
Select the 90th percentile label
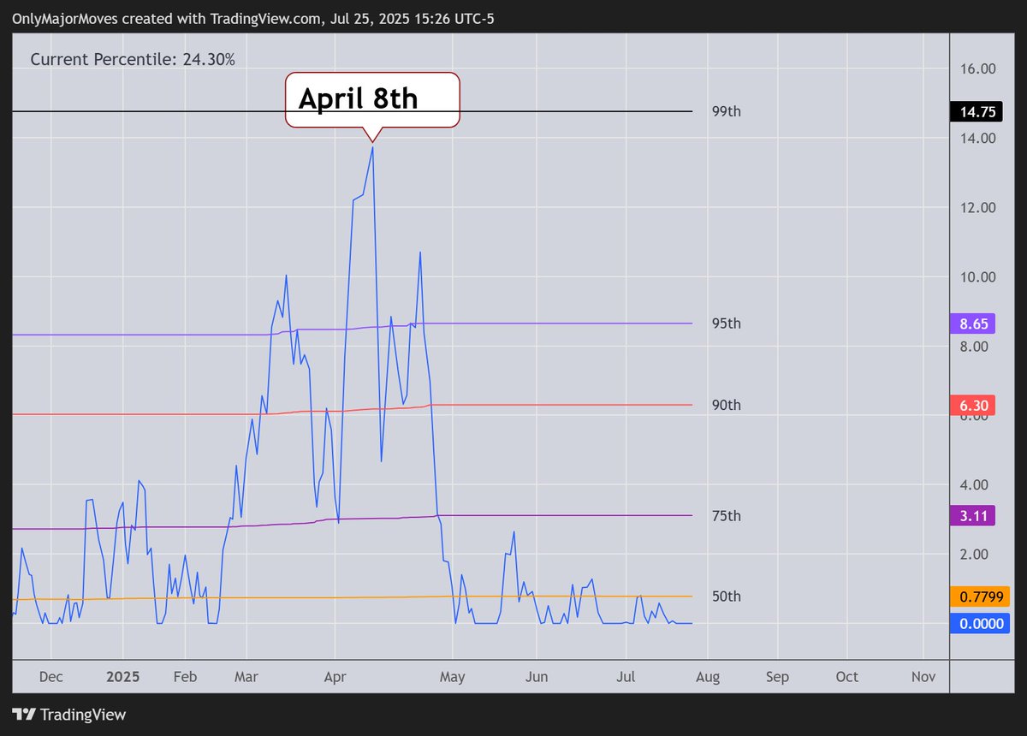tap(727, 405)
